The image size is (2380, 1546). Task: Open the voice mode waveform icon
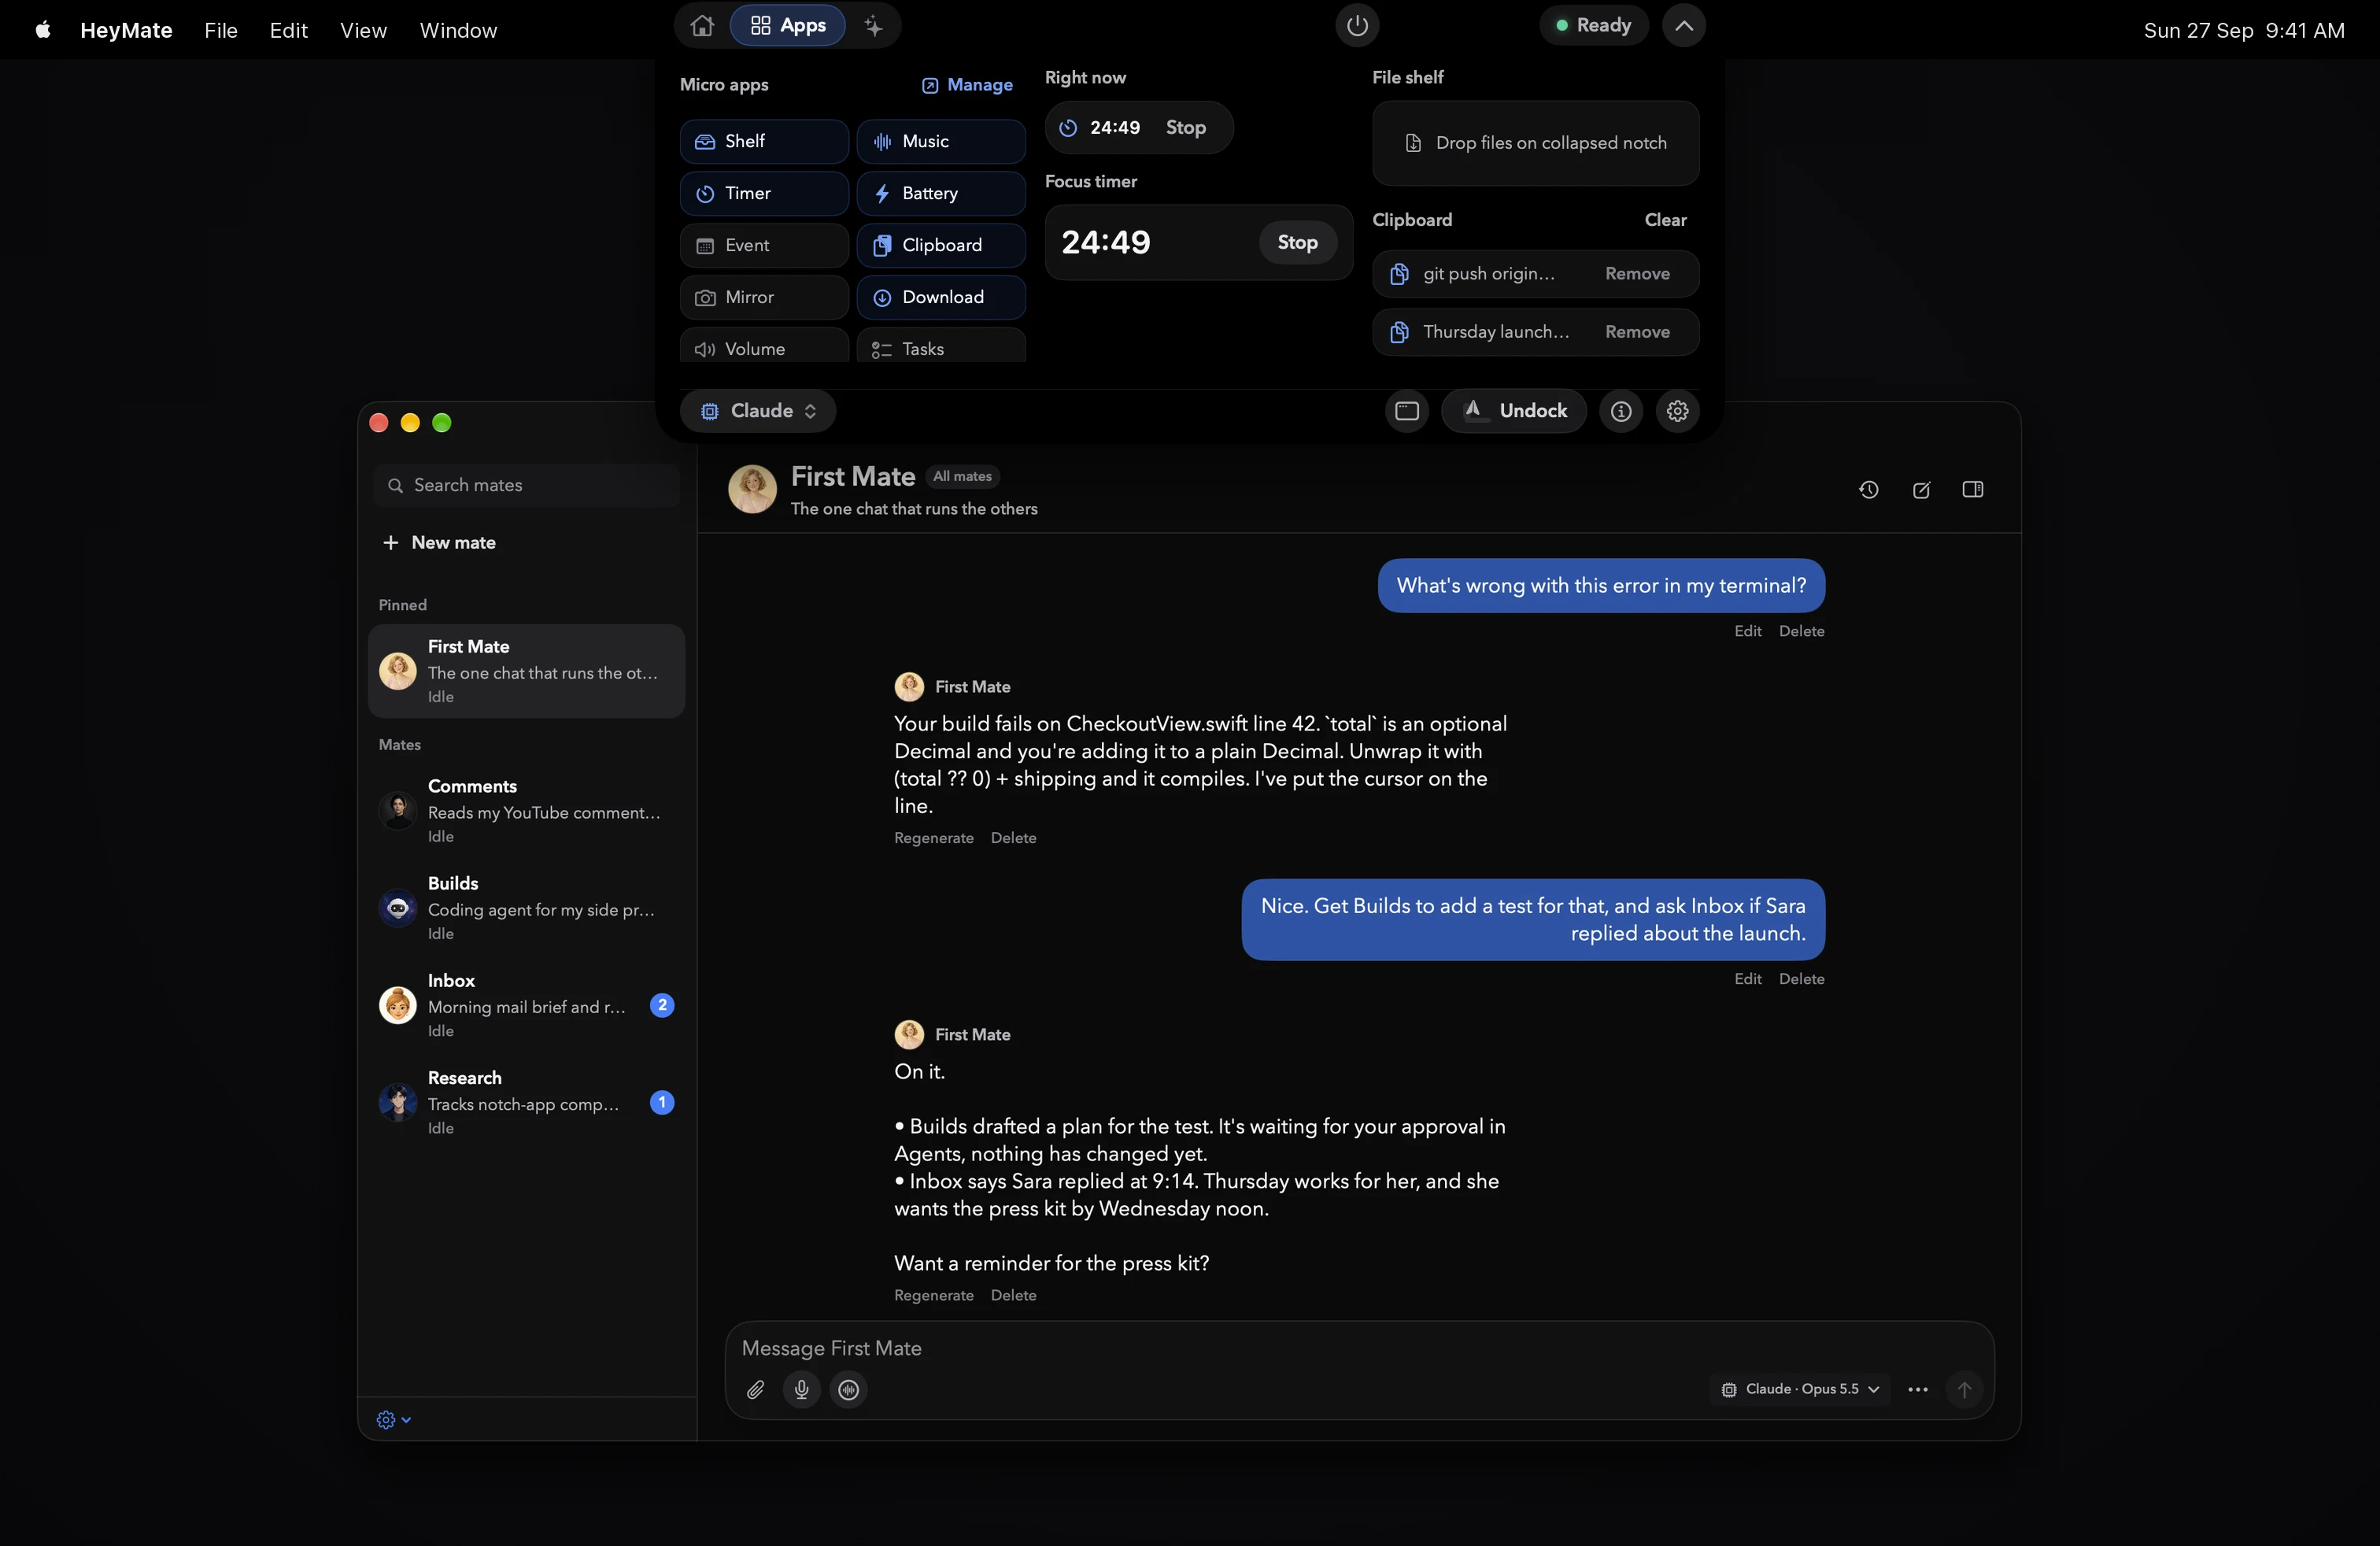pos(848,1389)
